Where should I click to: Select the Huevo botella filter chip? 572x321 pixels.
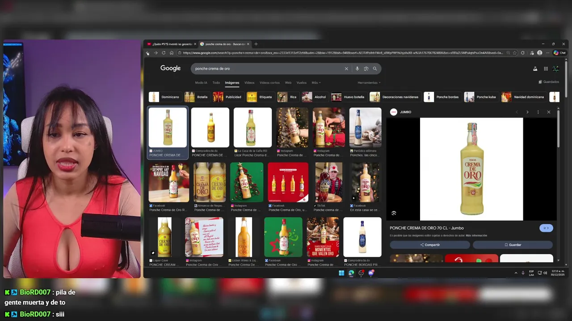click(349, 97)
